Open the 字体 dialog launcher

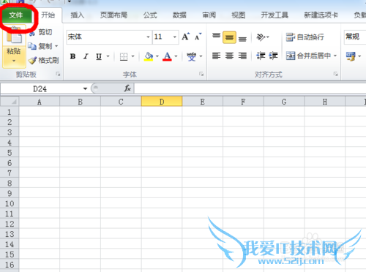click(201, 74)
